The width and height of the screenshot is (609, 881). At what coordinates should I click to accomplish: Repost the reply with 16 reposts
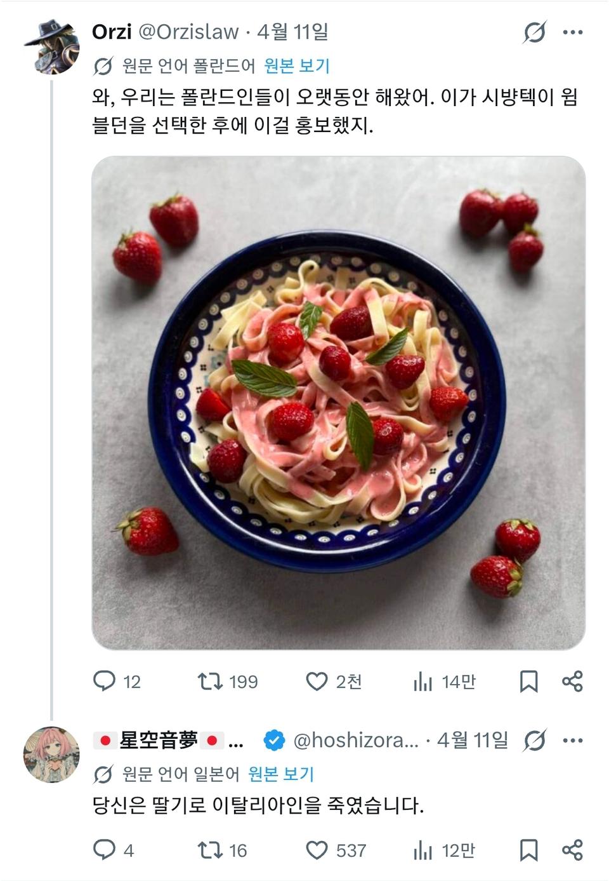coord(210,850)
